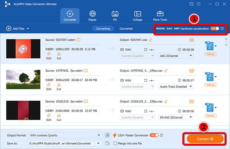The height and width of the screenshot is (149, 230).
Task: Select the Converting tab
Action: [103, 29]
